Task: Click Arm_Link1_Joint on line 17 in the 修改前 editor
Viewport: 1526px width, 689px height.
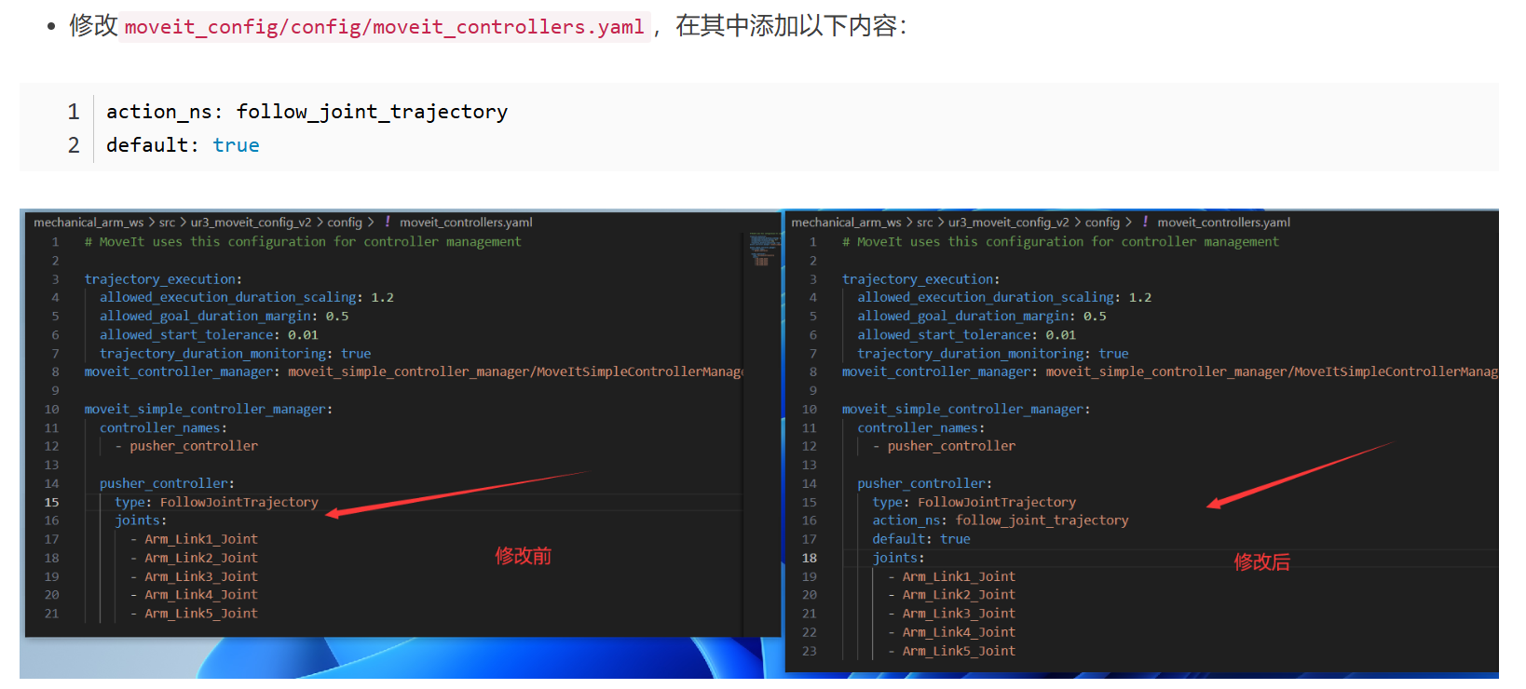Action: click(201, 539)
